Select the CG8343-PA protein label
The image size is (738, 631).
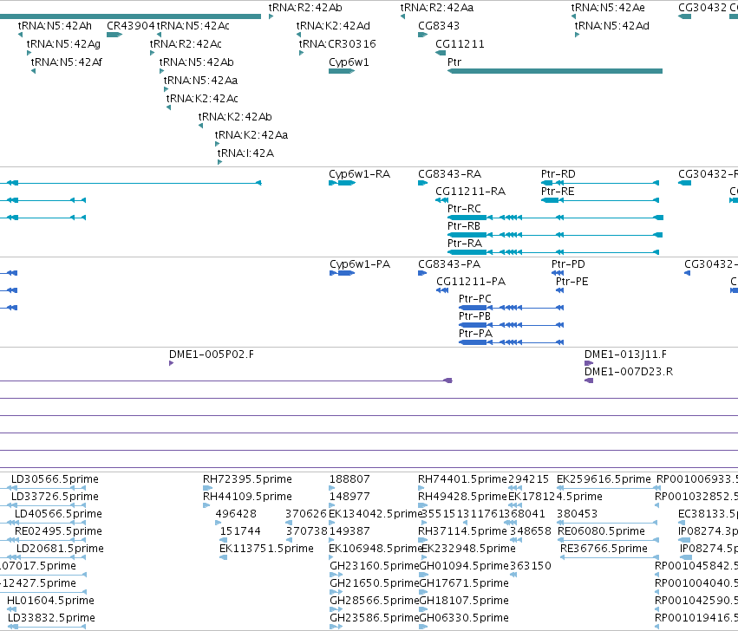pyautogui.click(x=449, y=264)
